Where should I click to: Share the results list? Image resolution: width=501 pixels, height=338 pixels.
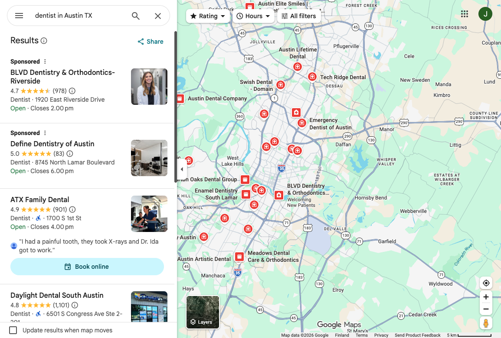[x=150, y=42]
